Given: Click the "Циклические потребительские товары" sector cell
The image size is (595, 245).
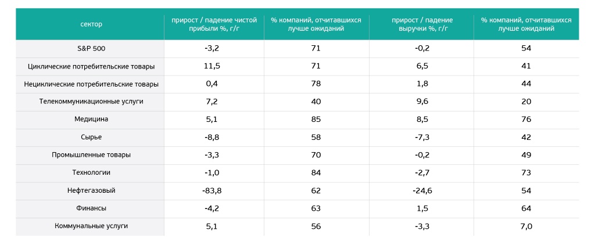Looking at the screenshot, I should (91, 66).
